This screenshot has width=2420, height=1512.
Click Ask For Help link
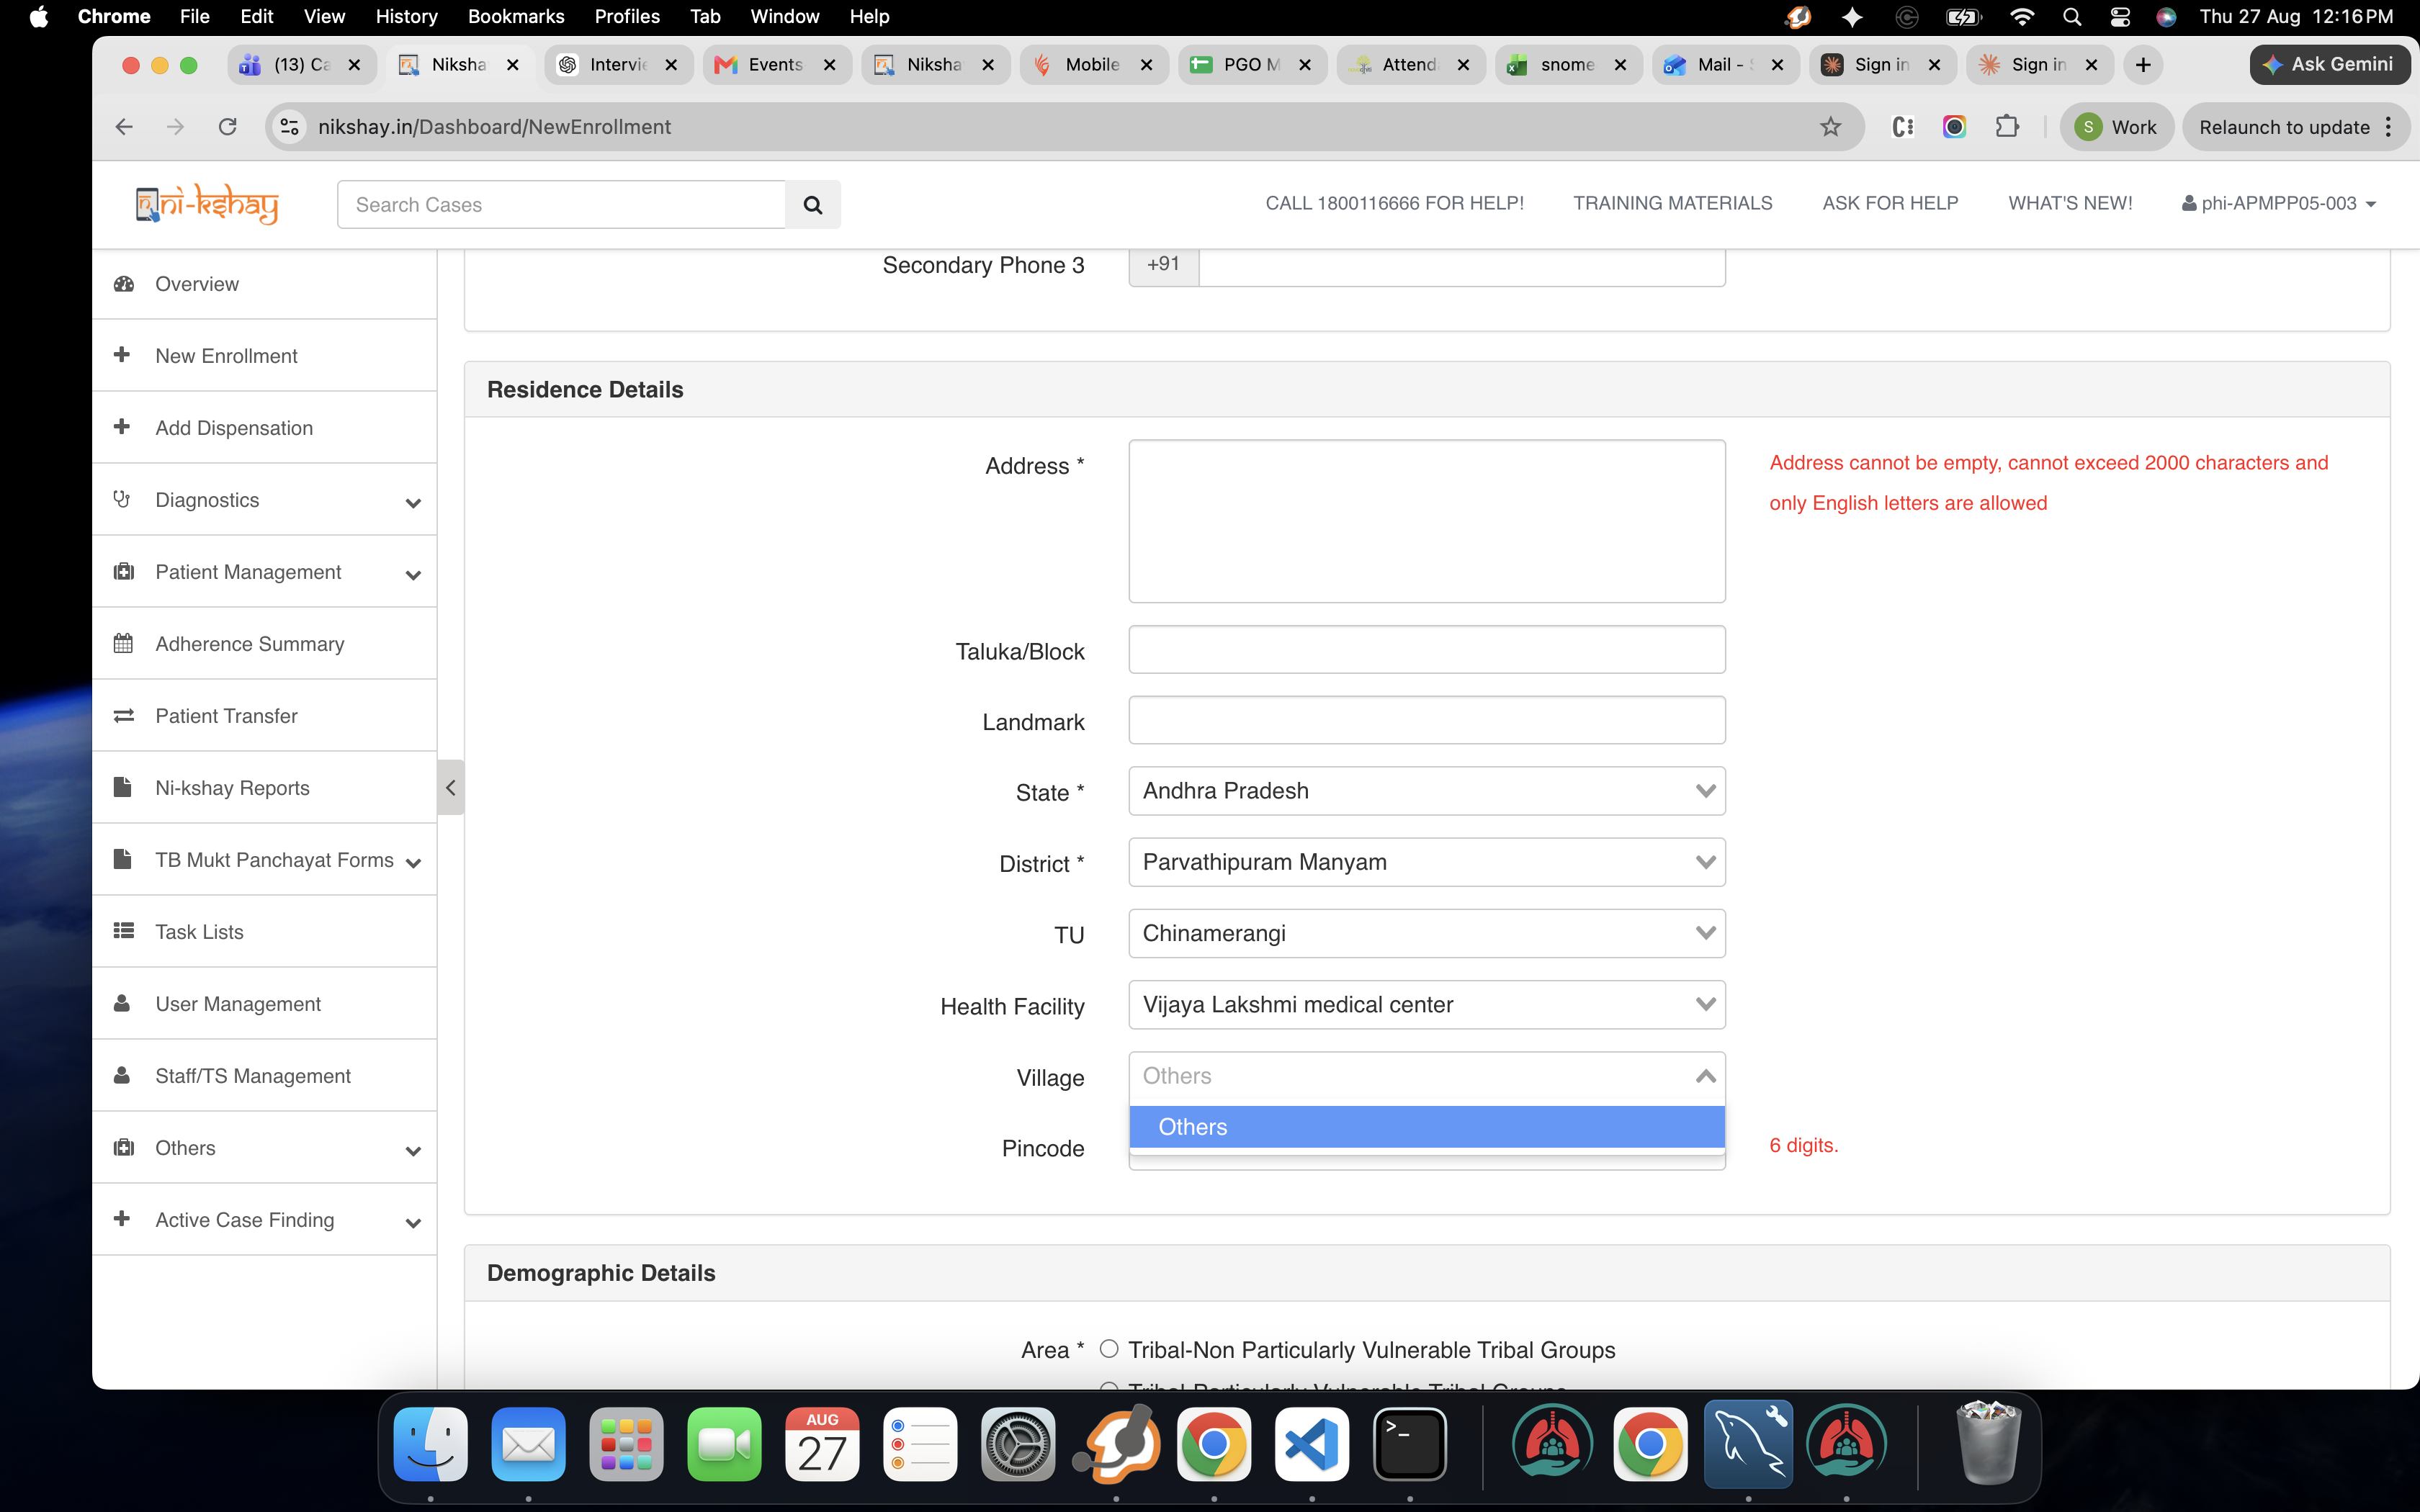[1890, 204]
